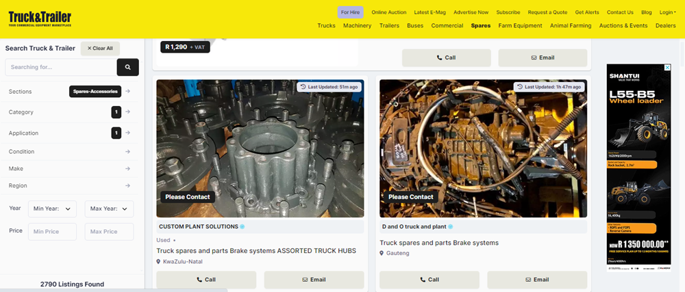Open the Login dropdown menu
Image resolution: width=685 pixels, height=292 pixels.
[x=667, y=12]
